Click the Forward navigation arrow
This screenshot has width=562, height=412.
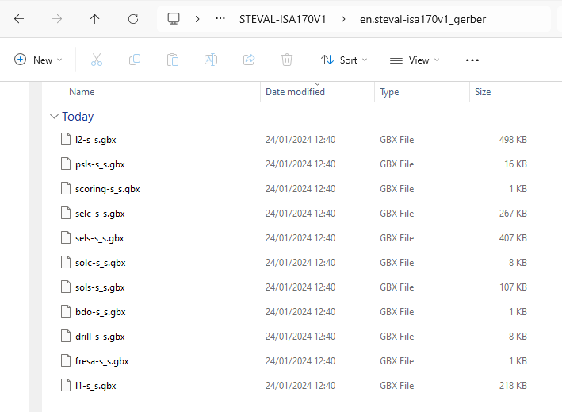click(x=57, y=19)
